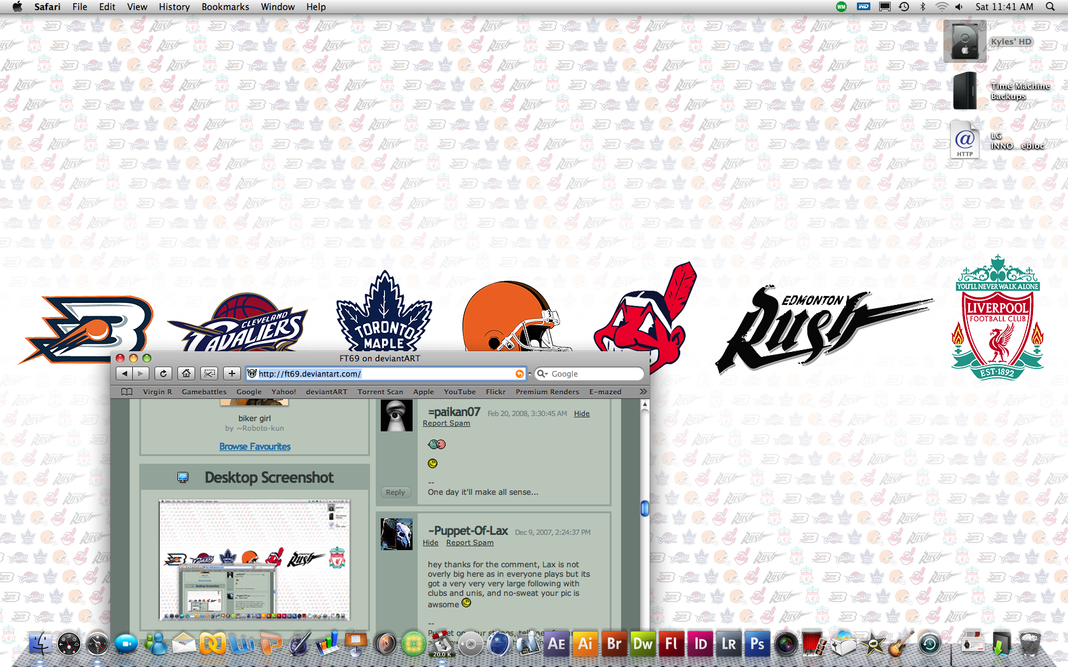Open Aperture camera lens in Dock
The width and height of the screenshot is (1068, 667).
pyautogui.click(x=786, y=644)
